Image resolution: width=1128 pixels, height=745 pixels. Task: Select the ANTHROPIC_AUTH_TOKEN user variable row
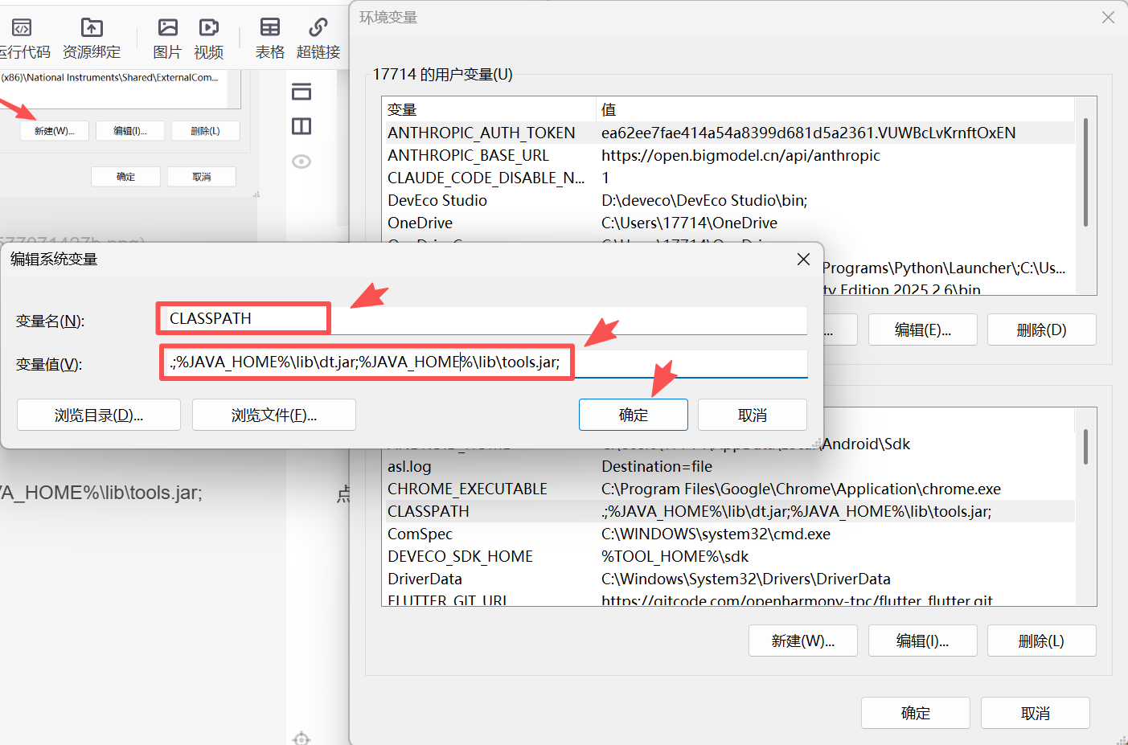[728, 133]
